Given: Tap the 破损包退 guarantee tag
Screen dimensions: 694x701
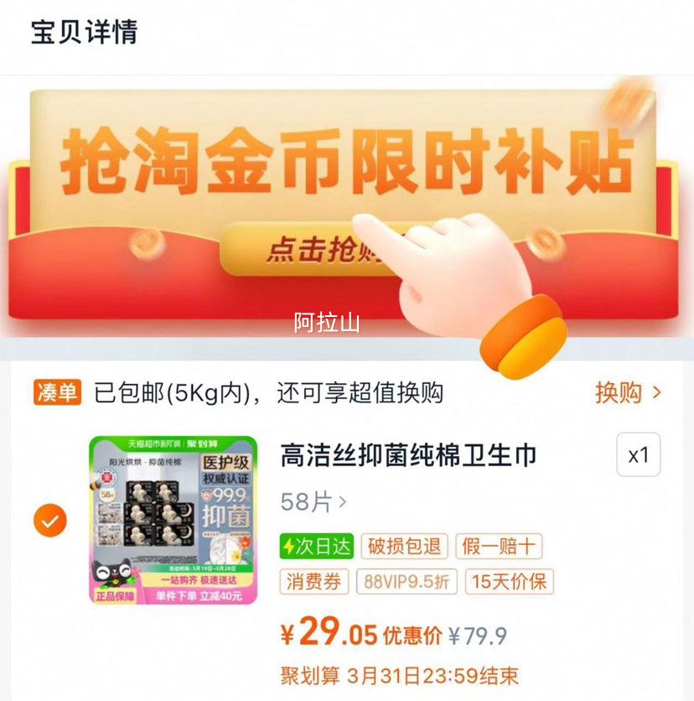Looking at the screenshot, I should click(x=405, y=547).
